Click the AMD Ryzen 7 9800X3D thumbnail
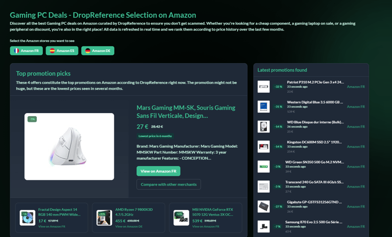The height and width of the screenshot is (237, 392). tap(104, 218)
